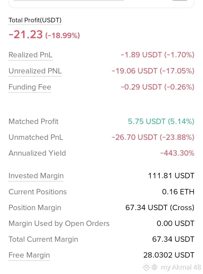Open the Realized PnL explanation

pos(30,55)
